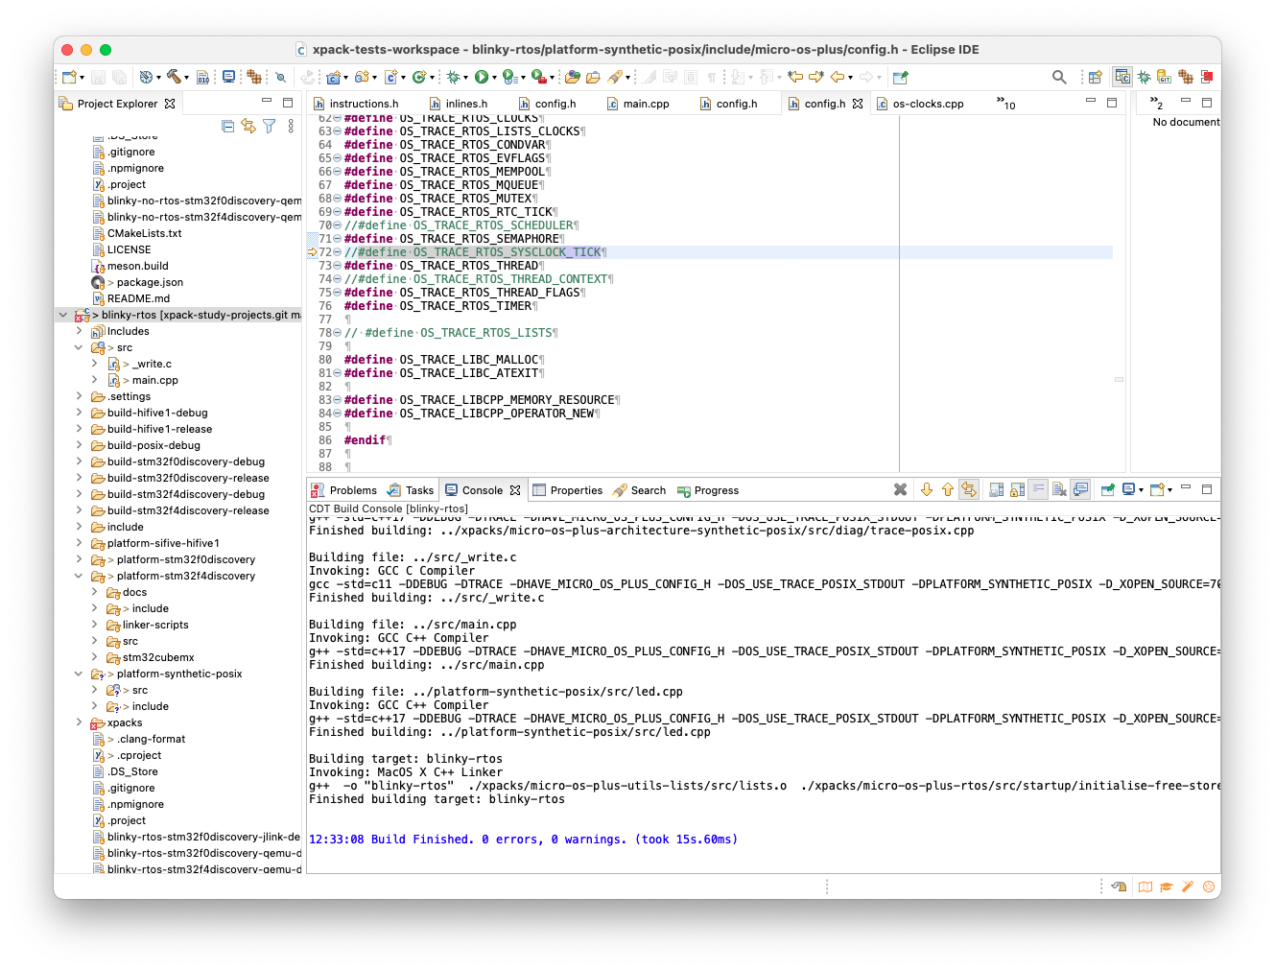The width and height of the screenshot is (1275, 970).
Task: Expand the build-posix-debug folder
Action: tap(79, 445)
